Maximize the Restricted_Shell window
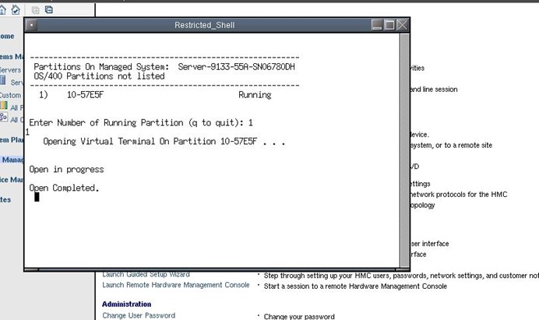 pos(389,25)
